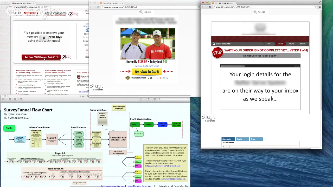Open a new tab in right screencast window
333x187 pixels.
tap(239, 3)
